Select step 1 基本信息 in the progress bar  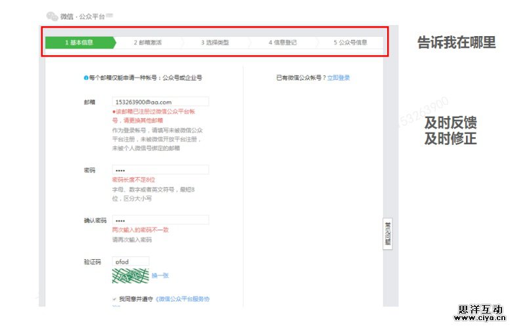[79, 43]
